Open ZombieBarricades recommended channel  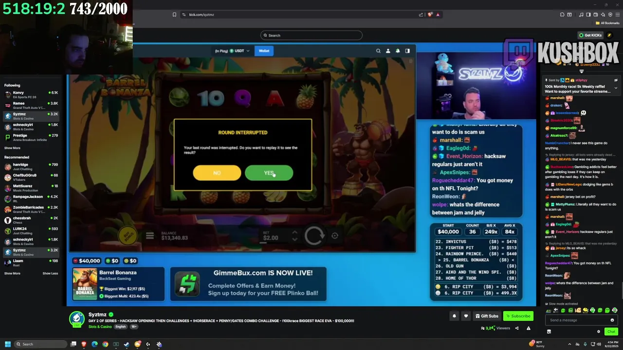pyautogui.click(x=31, y=209)
